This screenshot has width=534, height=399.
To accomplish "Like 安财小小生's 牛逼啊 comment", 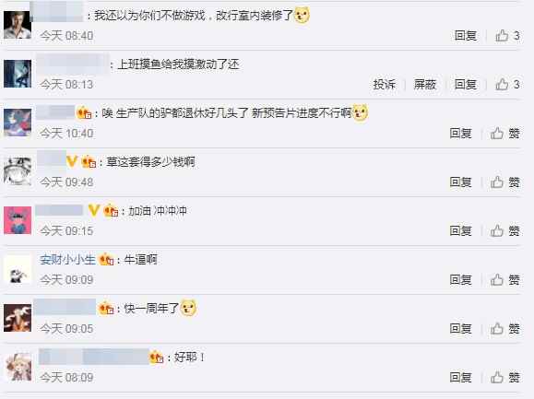I will click(505, 279).
